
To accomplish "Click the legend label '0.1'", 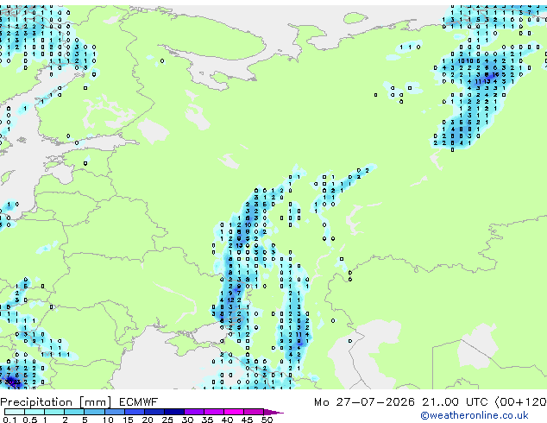I will [x=10, y=420].
